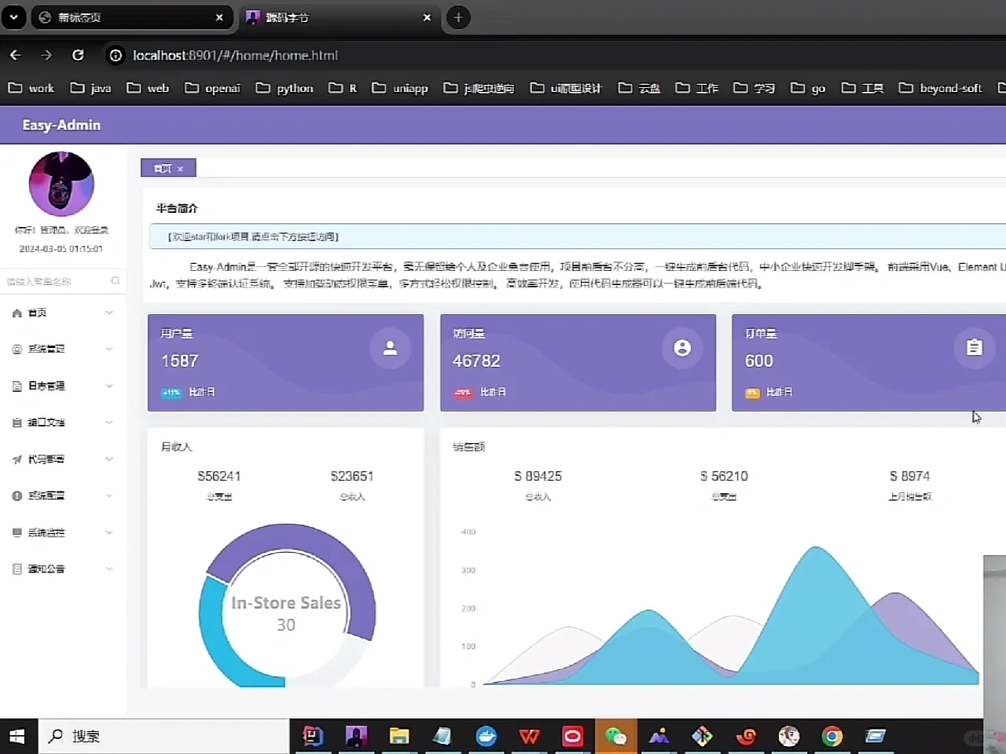Click the sidebar menu name search field
This screenshot has width=1006, height=754.
point(55,281)
